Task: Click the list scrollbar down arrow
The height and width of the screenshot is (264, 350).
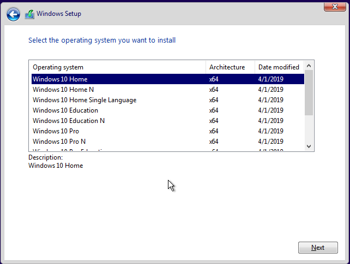Action: pyautogui.click(x=309, y=146)
